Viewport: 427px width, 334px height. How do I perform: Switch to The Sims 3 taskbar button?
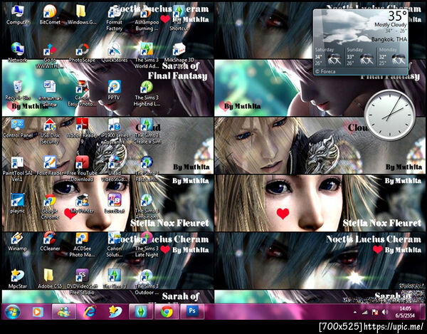coord(141,312)
